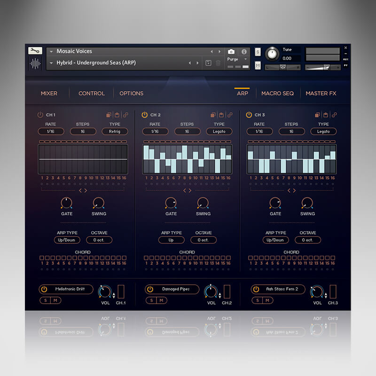Click the link icon on CH 3
Screen dimensions: 376x376
tap(334, 115)
